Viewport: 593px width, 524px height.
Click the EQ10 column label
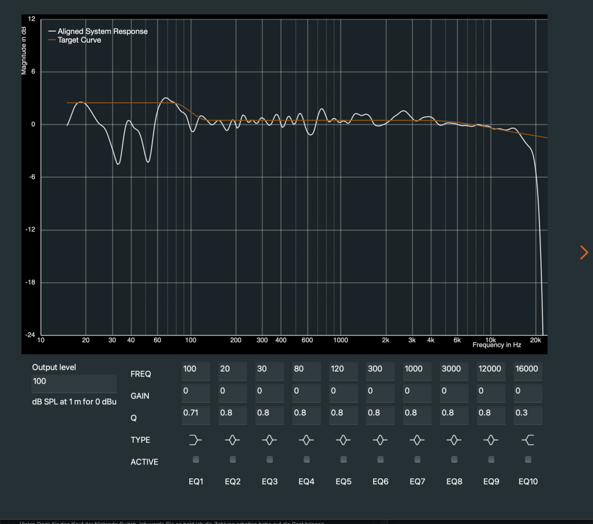click(528, 481)
